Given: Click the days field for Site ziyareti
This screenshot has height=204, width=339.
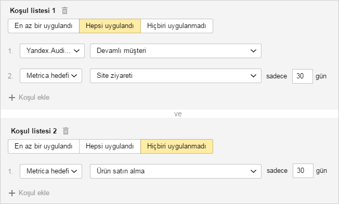Looking at the screenshot, I should tap(303, 76).
